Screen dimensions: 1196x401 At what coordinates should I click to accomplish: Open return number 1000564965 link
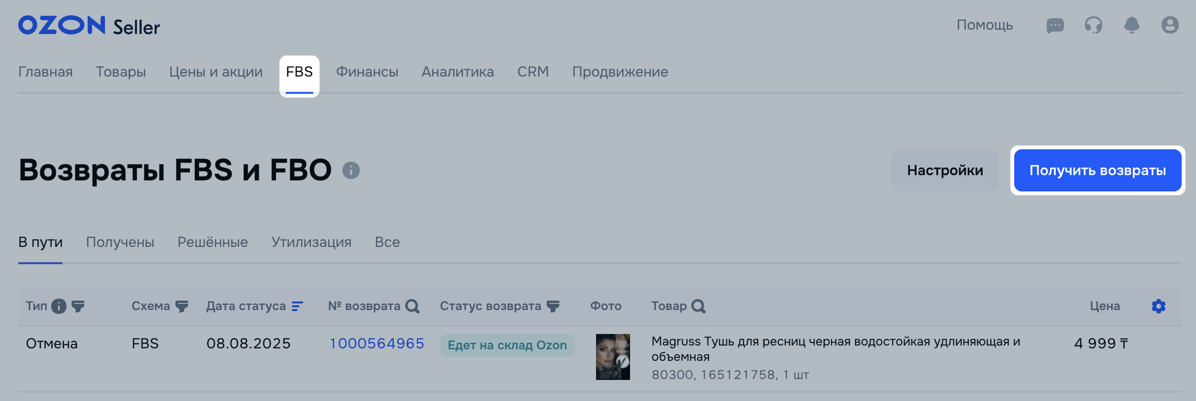point(377,344)
